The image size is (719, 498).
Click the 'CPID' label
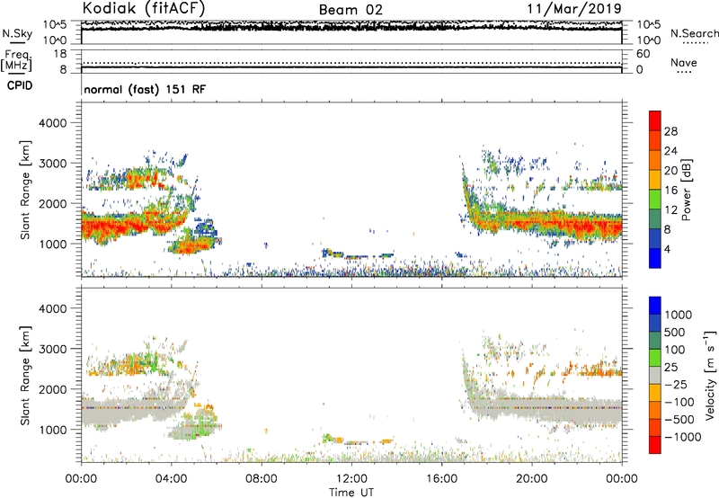coord(20,85)
